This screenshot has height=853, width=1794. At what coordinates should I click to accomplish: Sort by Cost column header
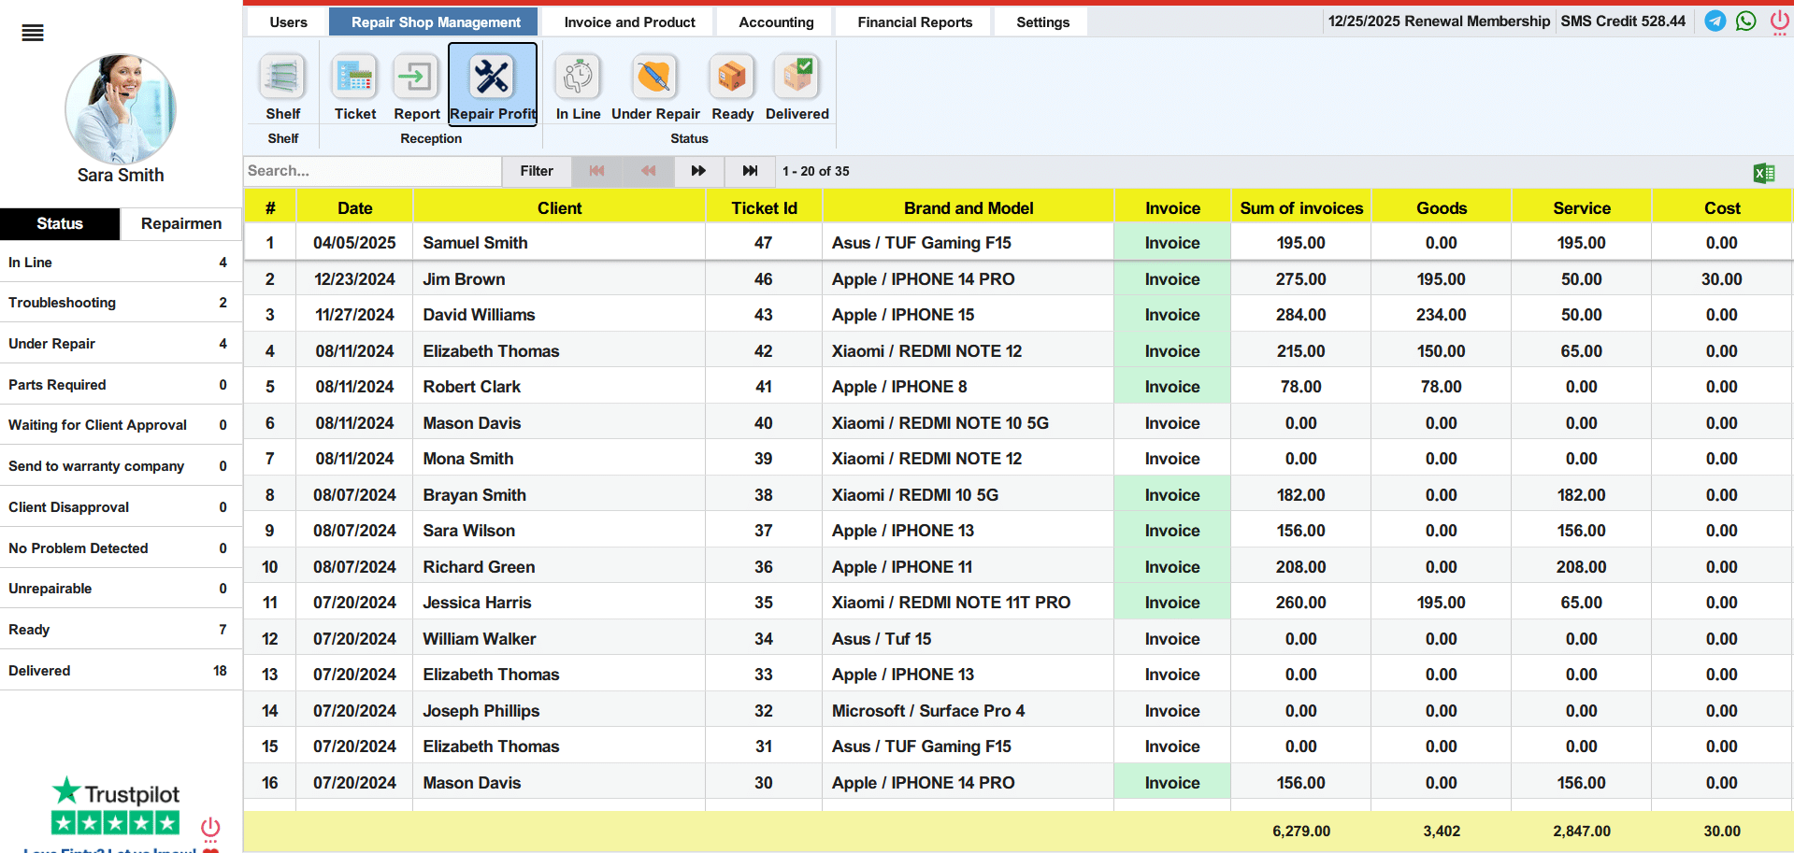[1722, 208]
